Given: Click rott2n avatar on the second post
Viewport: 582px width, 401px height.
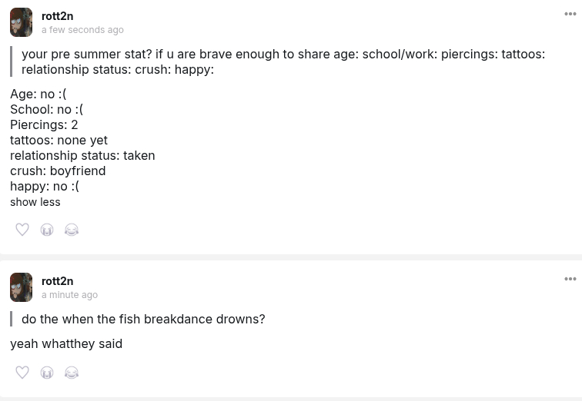Looking at the screenshot, I should coord(22,287).
